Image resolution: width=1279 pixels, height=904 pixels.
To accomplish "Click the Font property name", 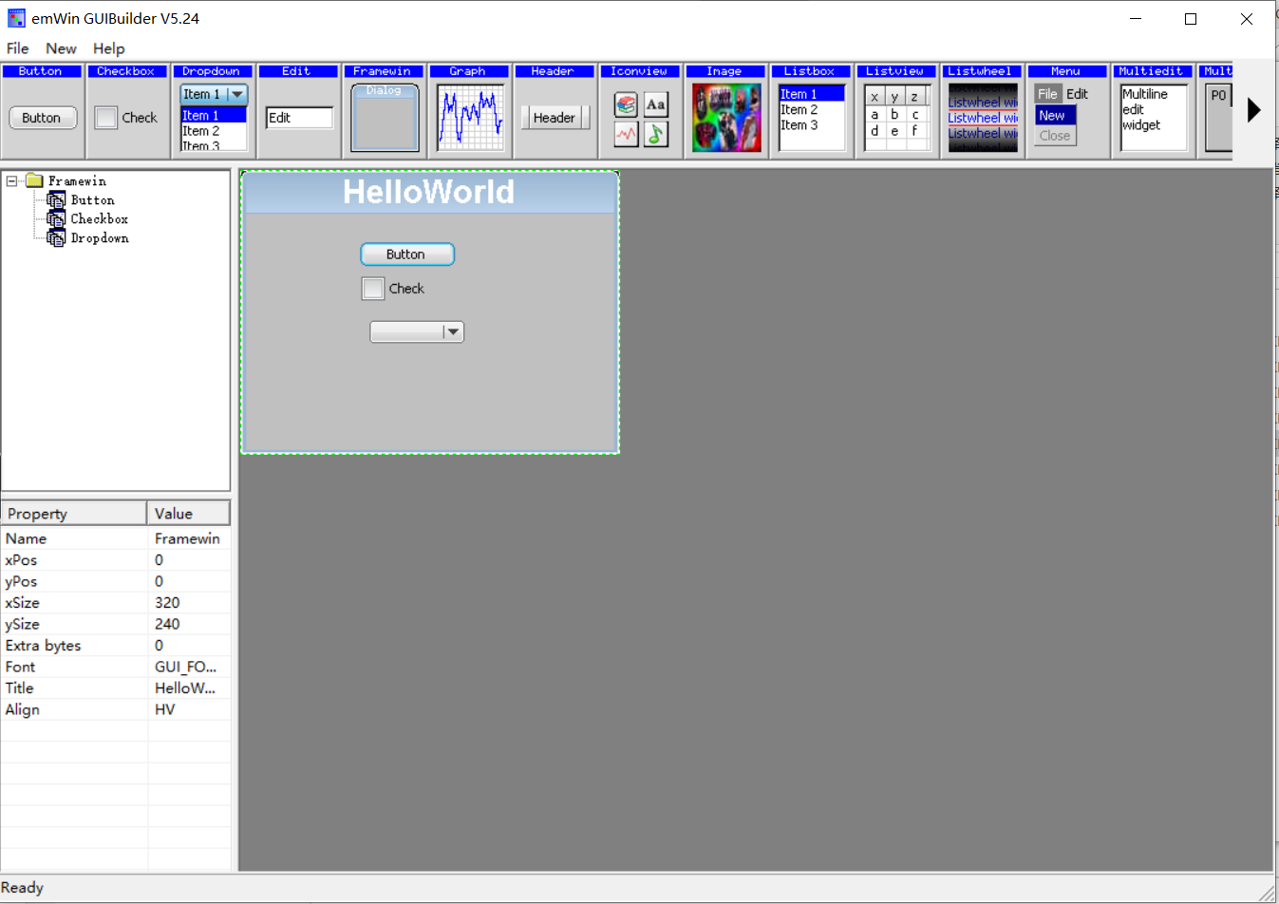I will coord(20,667).
